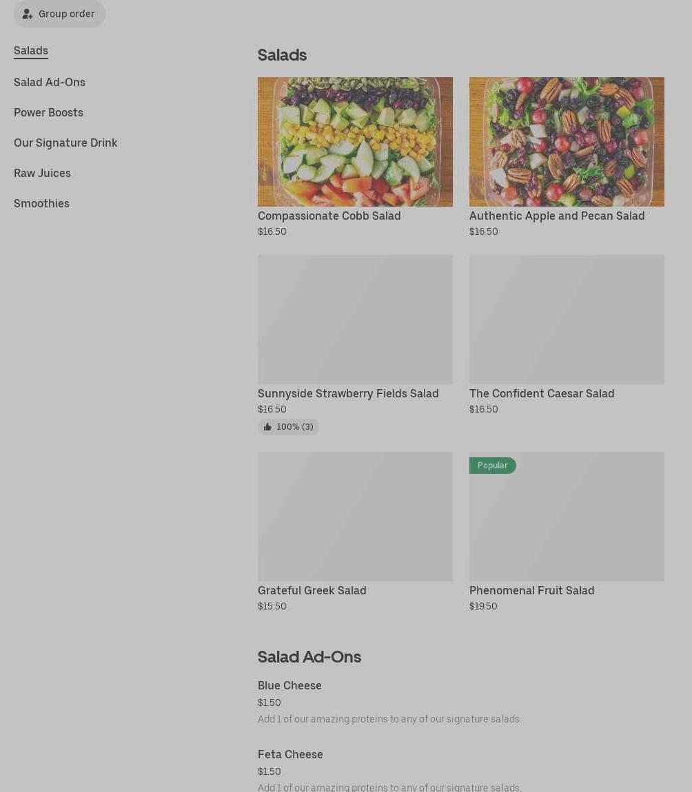Open Our Signature Drink category
Screen dimensions: 692x792
(65, 143)
